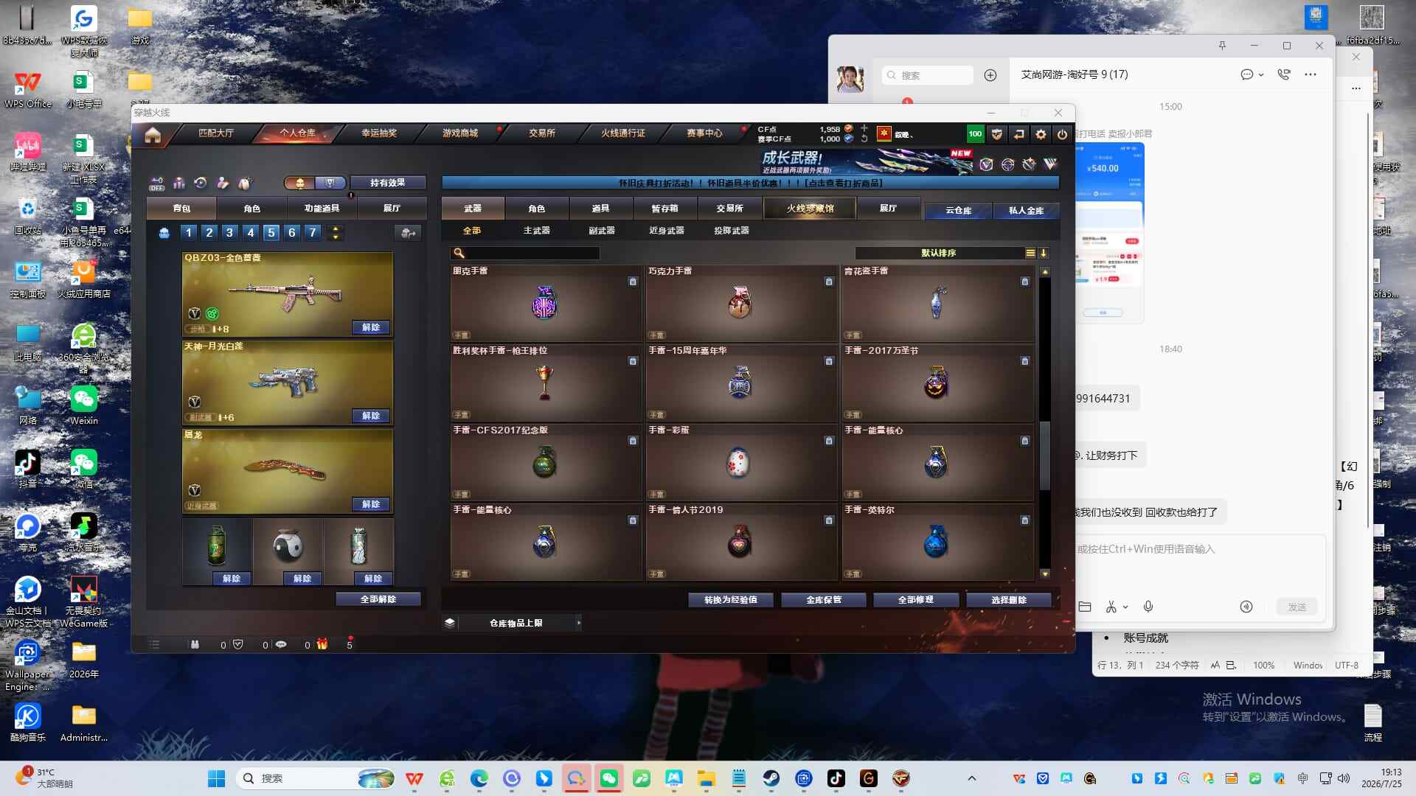Switch to the trophy side of toggle

(x=330, y=183)
